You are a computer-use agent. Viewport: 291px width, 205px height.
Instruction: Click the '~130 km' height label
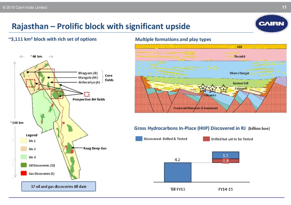point(17,123)
